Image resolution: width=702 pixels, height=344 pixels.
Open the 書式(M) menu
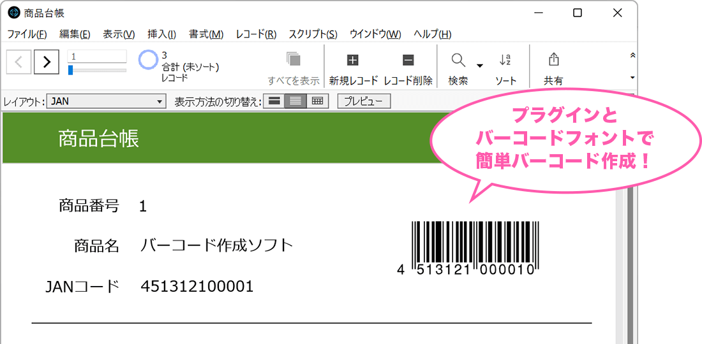206,34
